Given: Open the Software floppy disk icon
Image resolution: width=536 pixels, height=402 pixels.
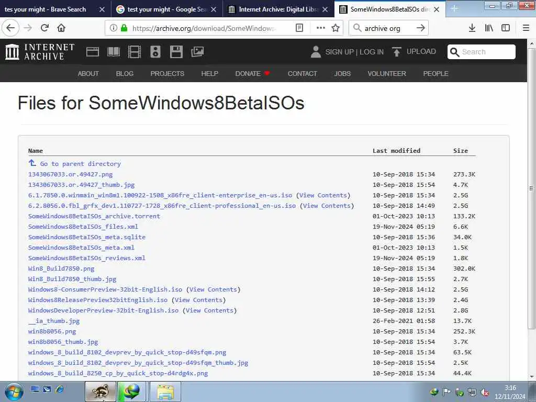Looking at the screenshot, I should [x=176, y=52].
